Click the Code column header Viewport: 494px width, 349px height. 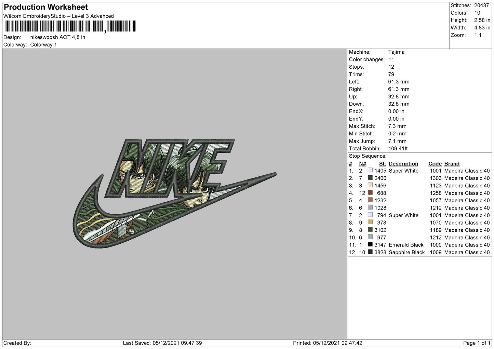435,164
